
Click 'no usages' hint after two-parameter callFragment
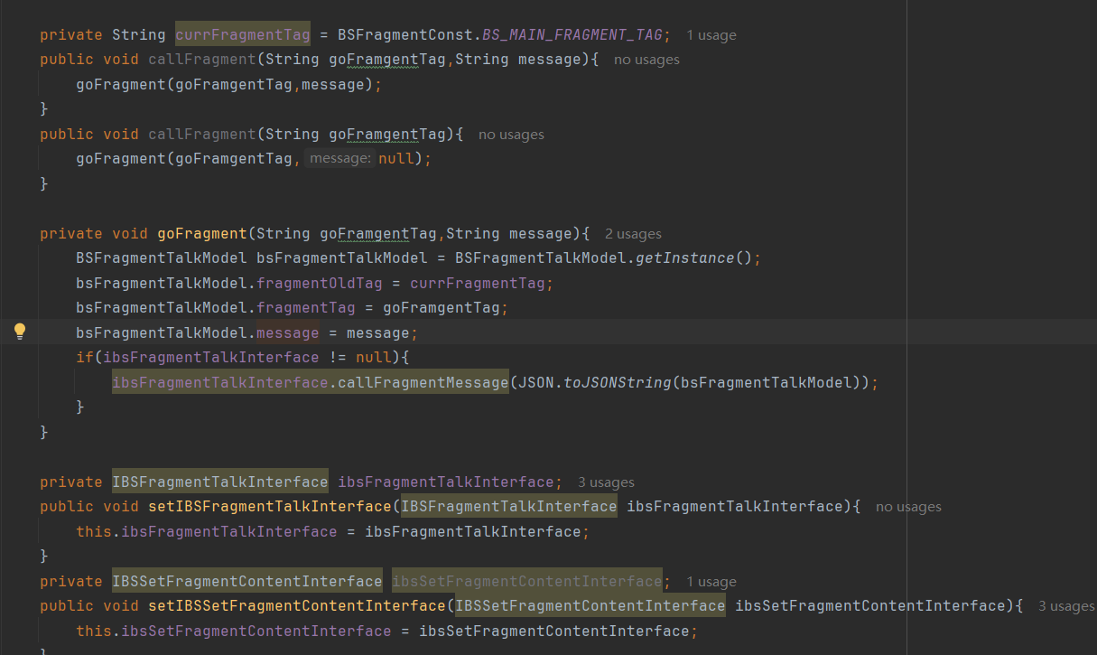point(646,60)
